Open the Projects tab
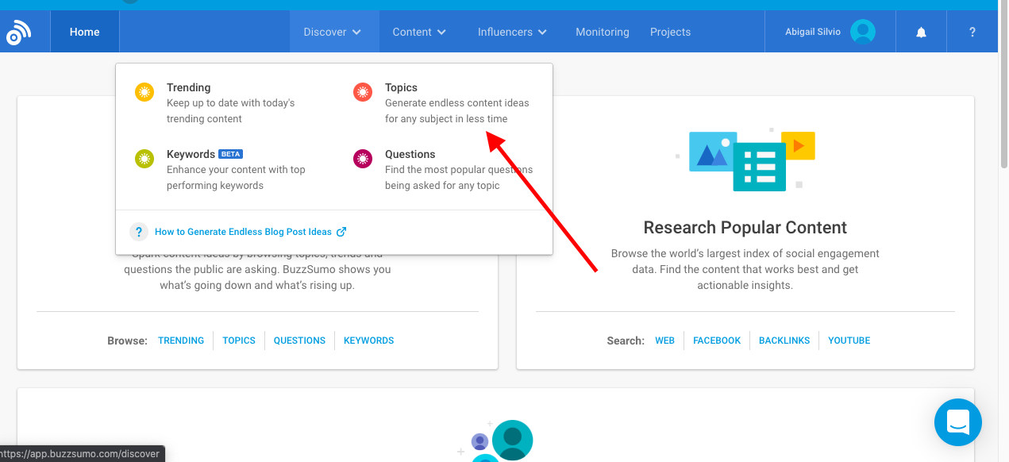 (x=670, y=32)
